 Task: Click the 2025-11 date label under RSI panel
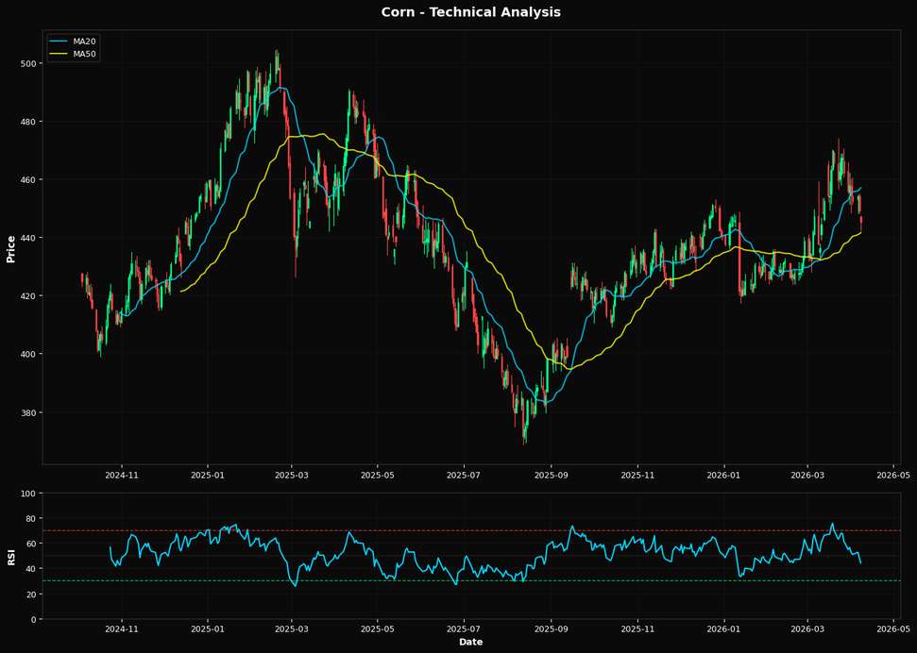point(637,629)
